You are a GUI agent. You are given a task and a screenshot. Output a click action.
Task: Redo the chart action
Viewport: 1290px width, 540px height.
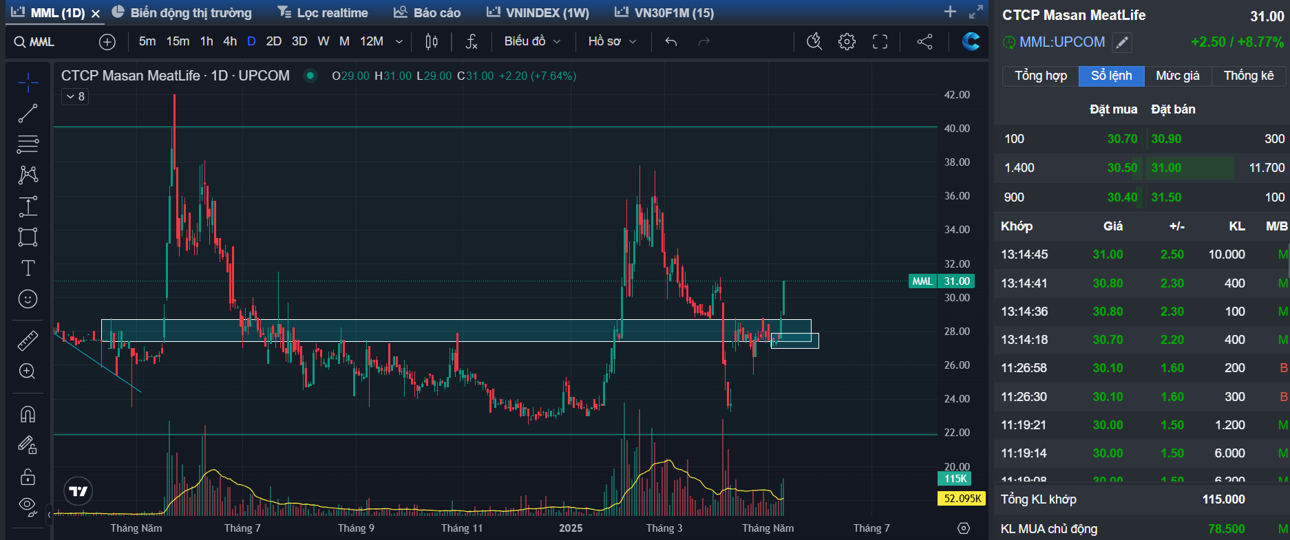point(704,42)
